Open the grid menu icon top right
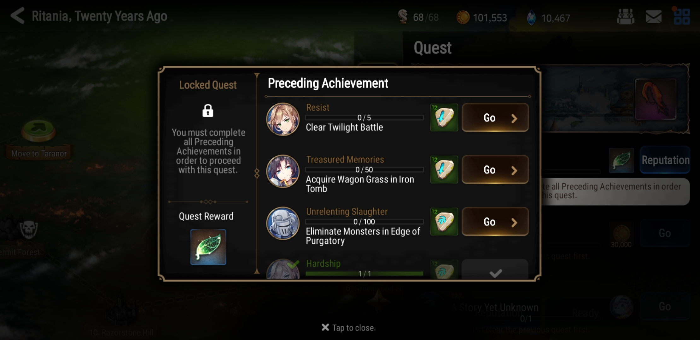 682,16
